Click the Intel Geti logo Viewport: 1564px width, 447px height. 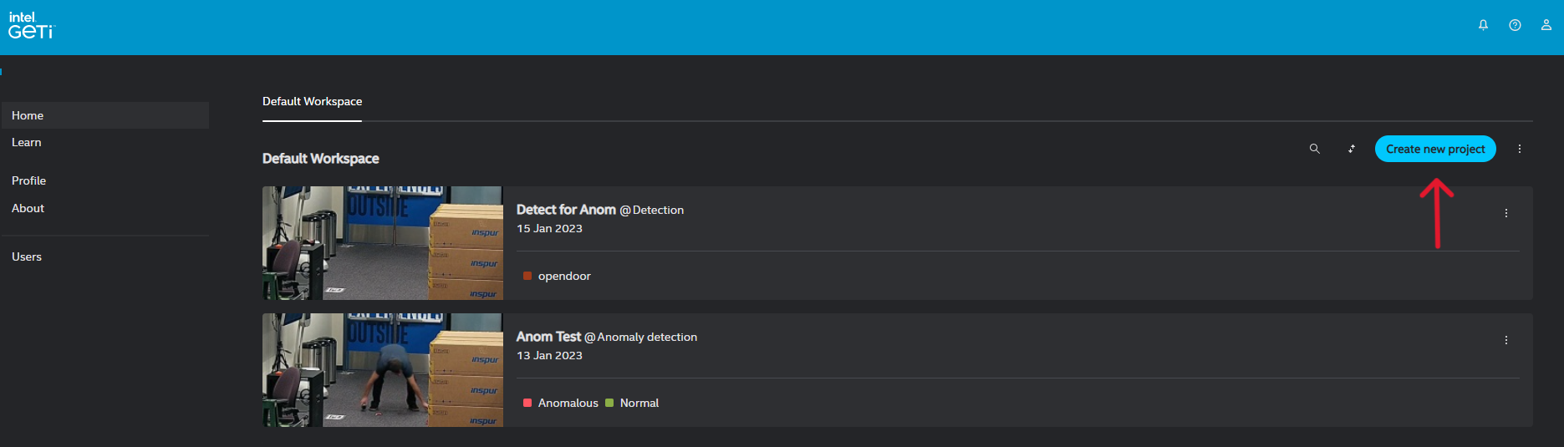[31, 26]
